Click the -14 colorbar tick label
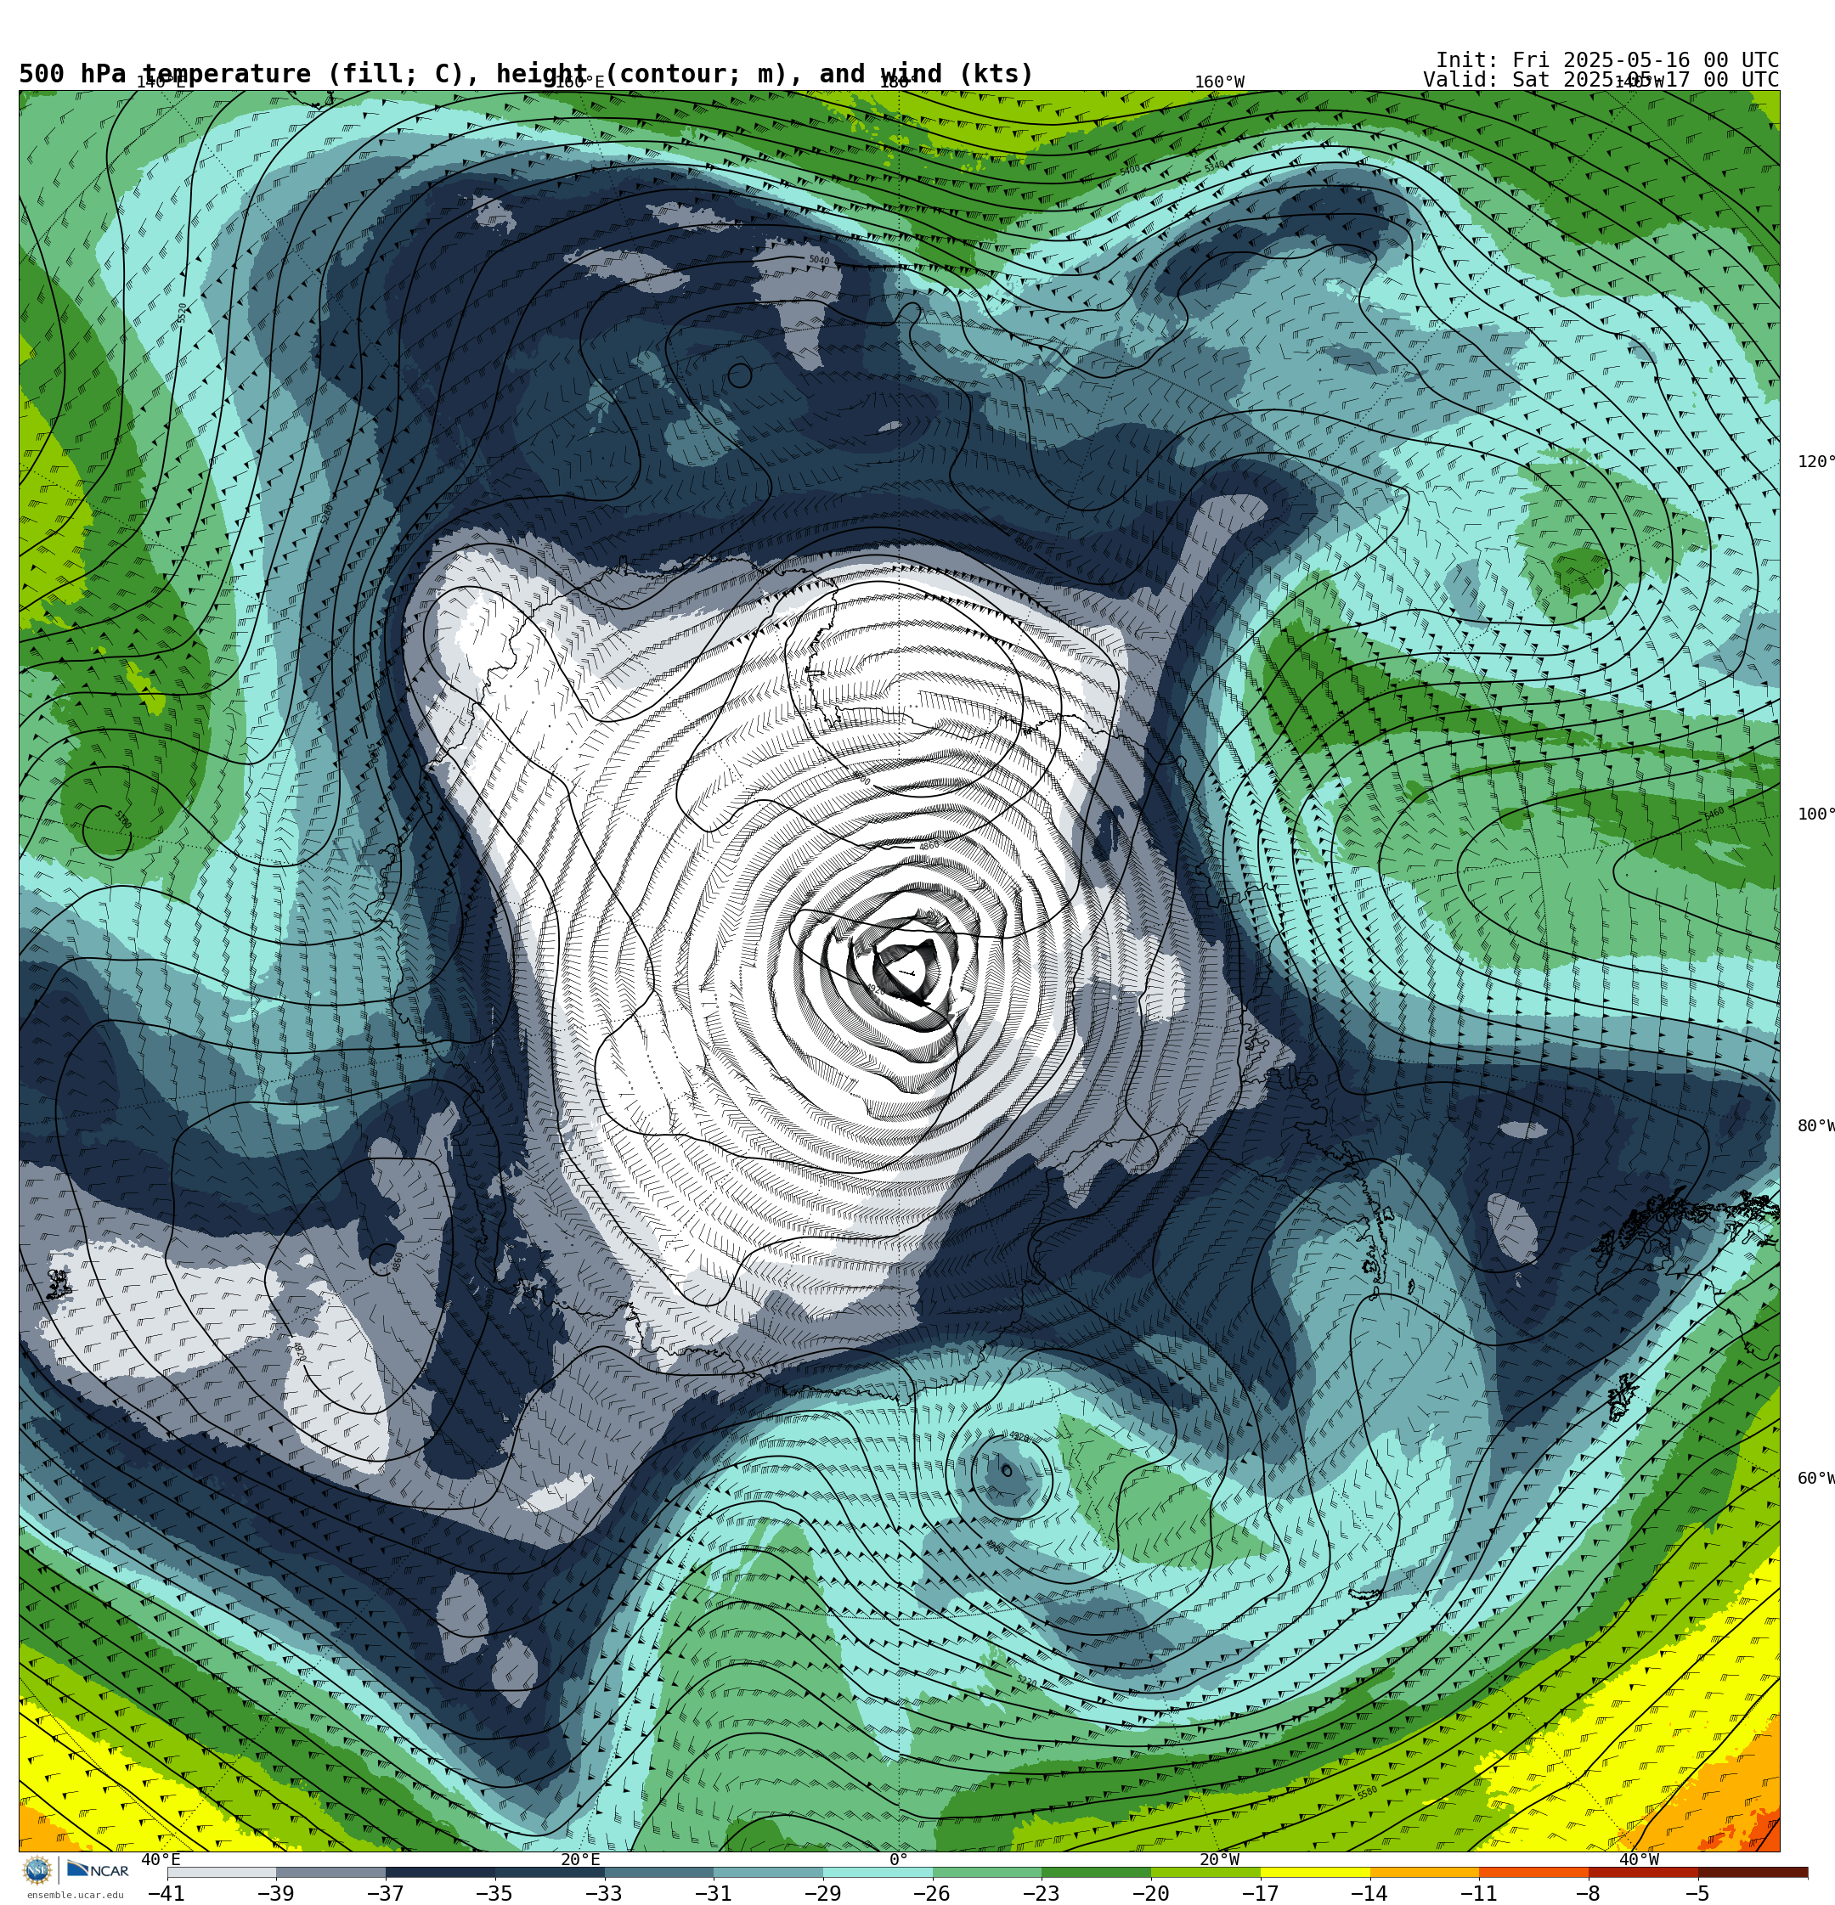Image resolution: width=1835 pixels, height=1905 pixels. pos(1369,1893)
